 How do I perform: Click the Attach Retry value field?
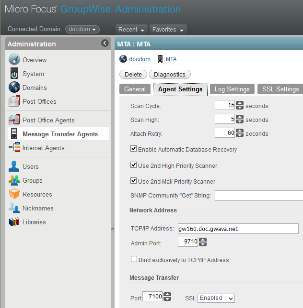pyautogui.click(x=225, y=133)
